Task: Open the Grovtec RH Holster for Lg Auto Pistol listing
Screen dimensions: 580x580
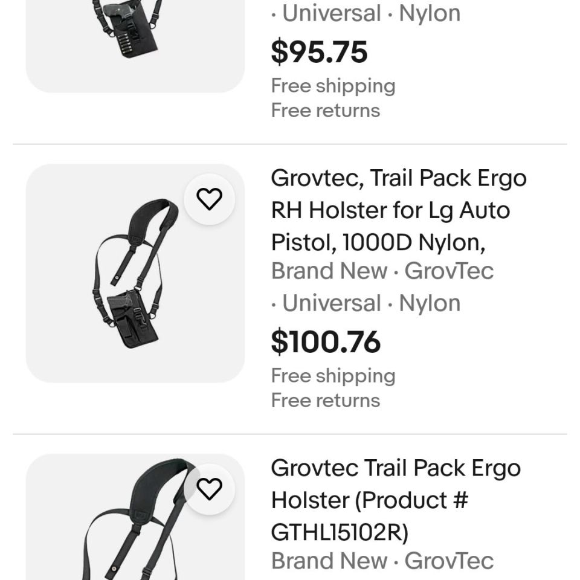Action: click(399, 210)
